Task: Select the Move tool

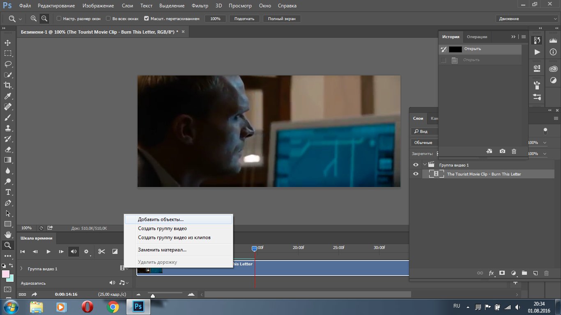Action: click(8, 43)
